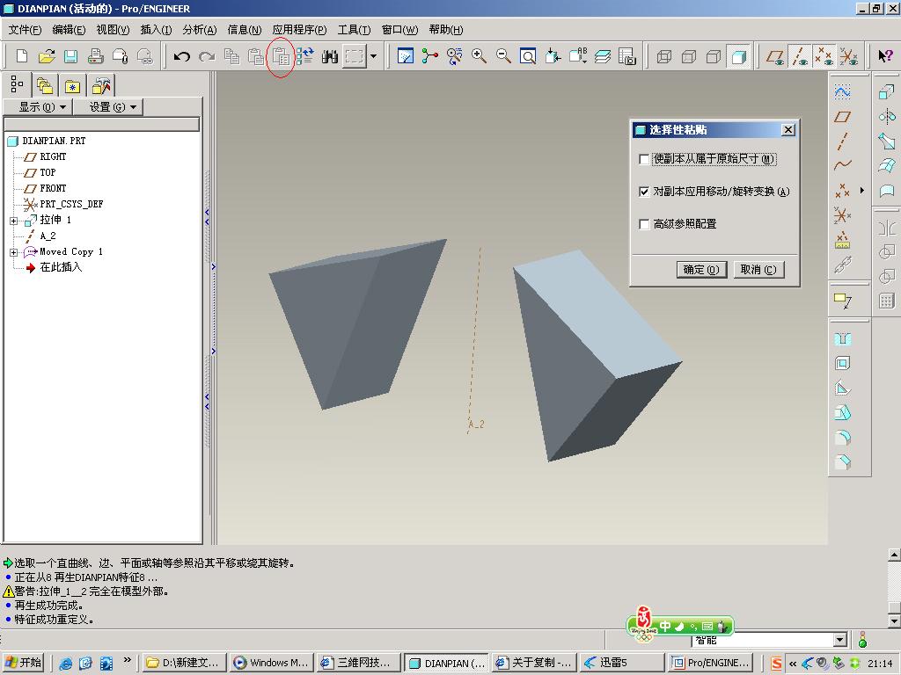Toggle datum planes display

pos(775,56)
